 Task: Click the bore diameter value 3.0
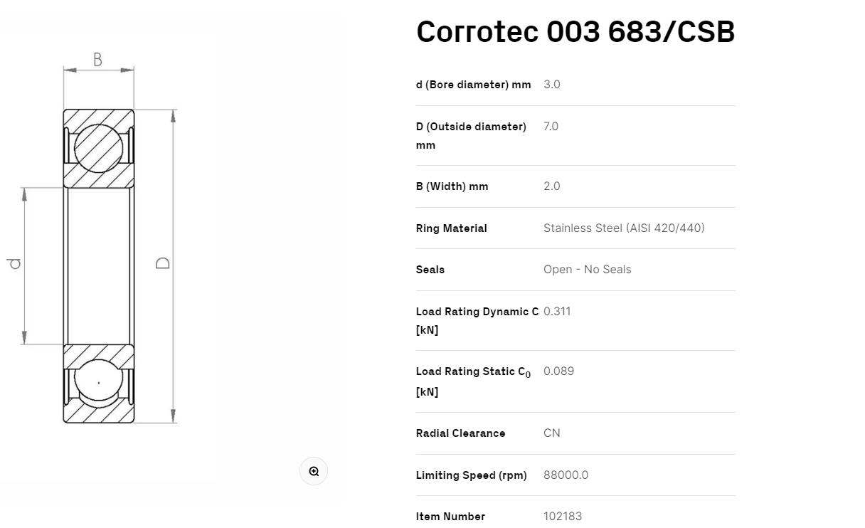click(x=551, y=85)
